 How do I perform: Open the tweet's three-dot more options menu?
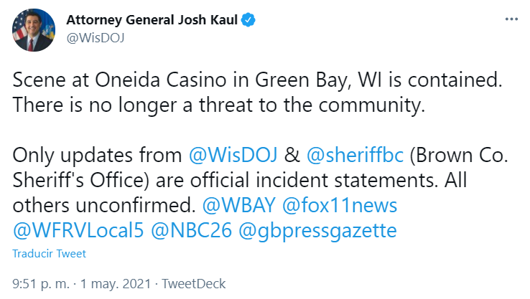510,19
